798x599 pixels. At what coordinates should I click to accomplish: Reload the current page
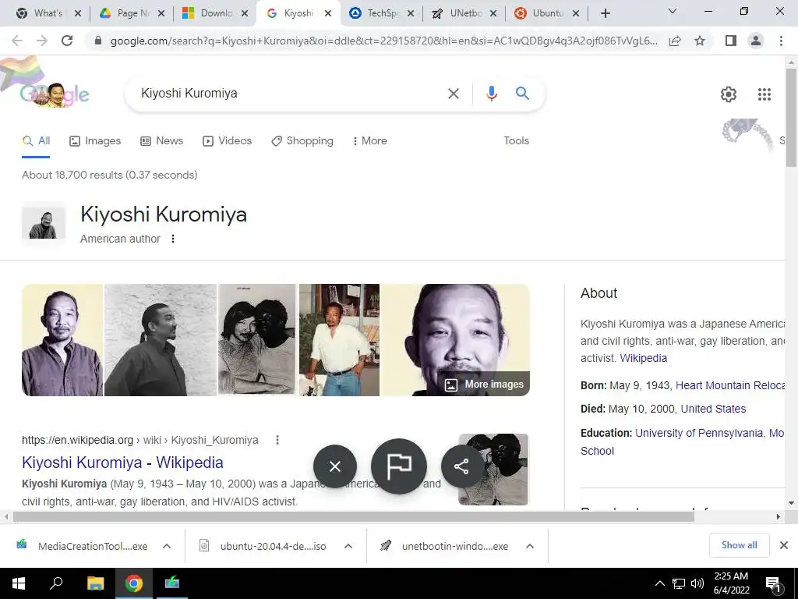tap(67, 41)
